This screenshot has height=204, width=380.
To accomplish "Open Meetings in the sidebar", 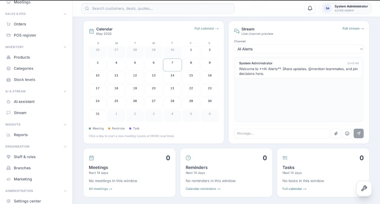I will click(x=22, y=2).
